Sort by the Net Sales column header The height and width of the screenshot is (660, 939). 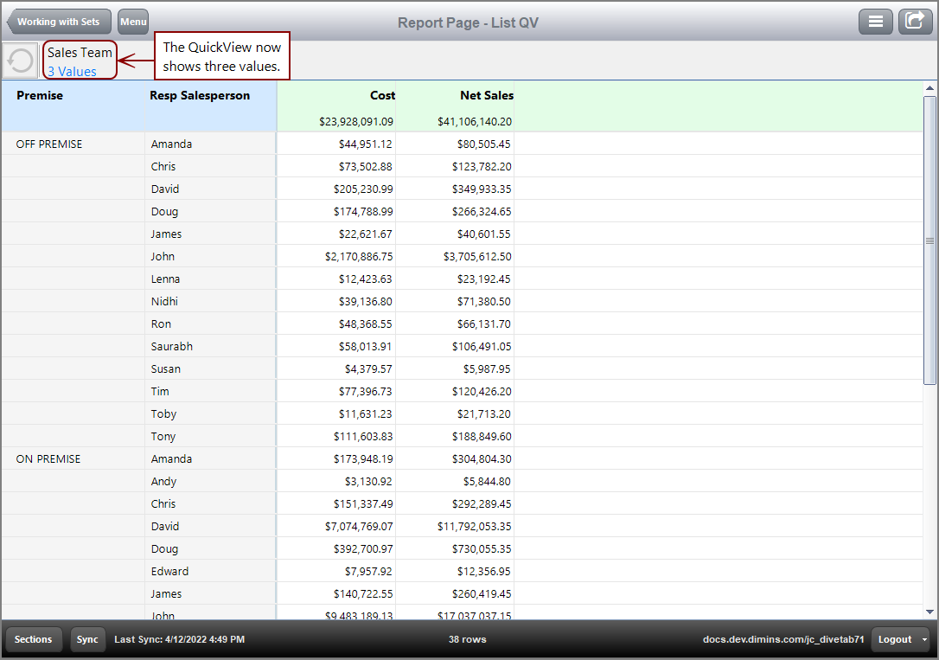[x=484, y=95]
